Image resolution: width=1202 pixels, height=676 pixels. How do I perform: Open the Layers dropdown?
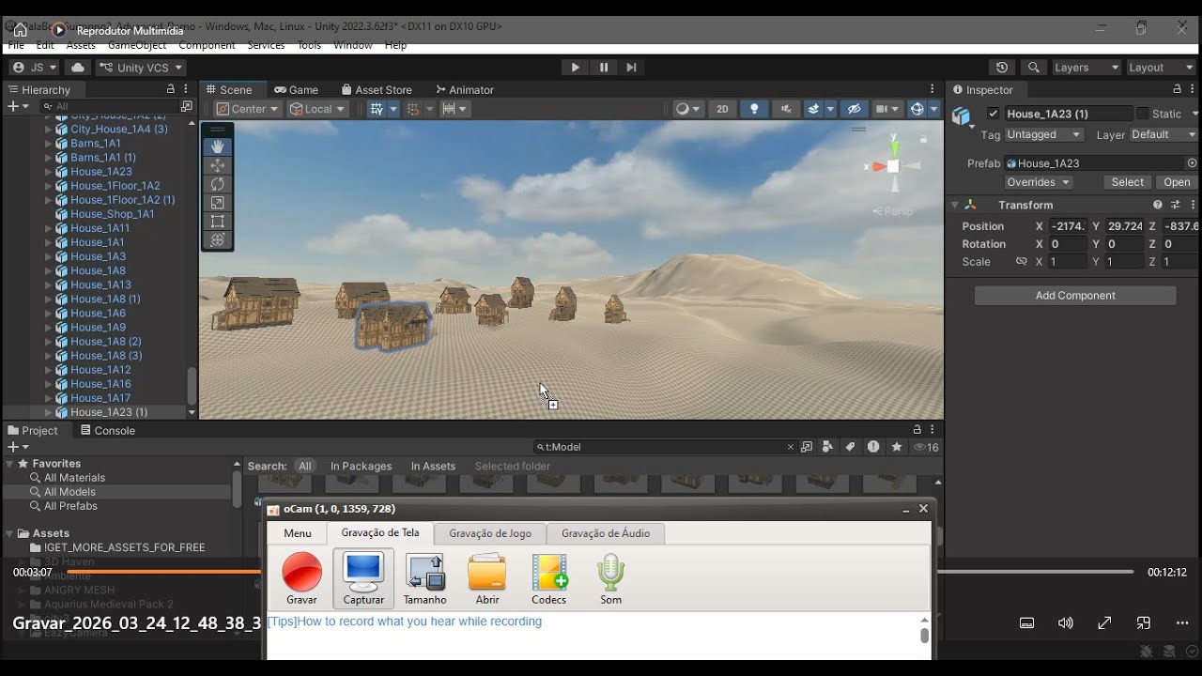[x=1086, y=68]
